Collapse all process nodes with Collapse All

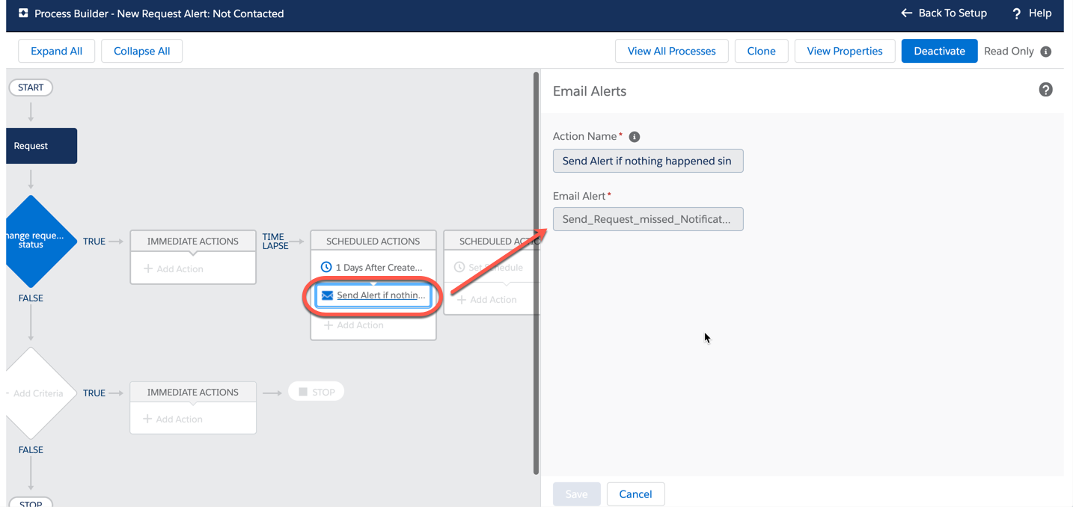point(141,50)
